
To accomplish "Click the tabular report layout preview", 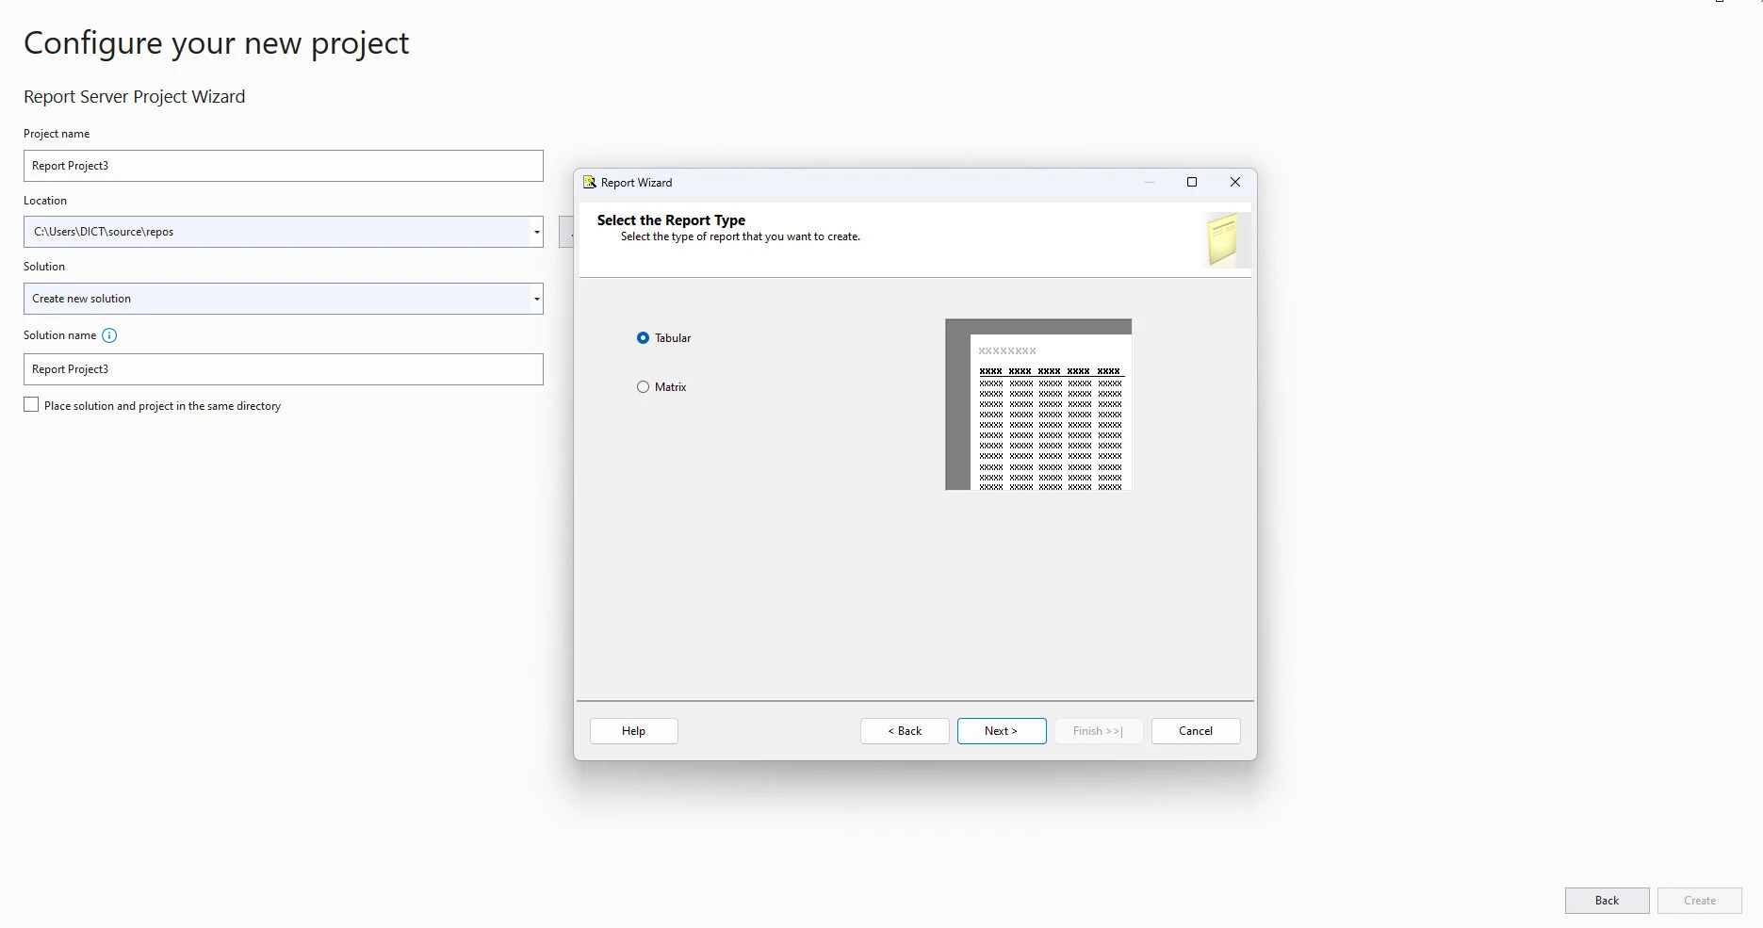I will click(x=1038, y=405).
